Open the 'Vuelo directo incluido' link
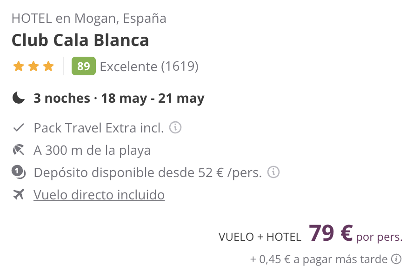The image size is (413, 277). (x=99, y=195)
